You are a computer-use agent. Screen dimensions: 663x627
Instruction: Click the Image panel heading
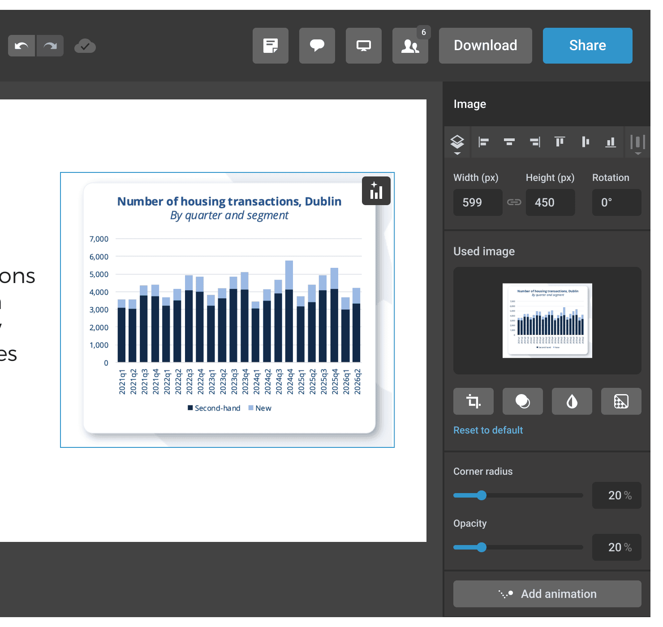coord(470,104)
